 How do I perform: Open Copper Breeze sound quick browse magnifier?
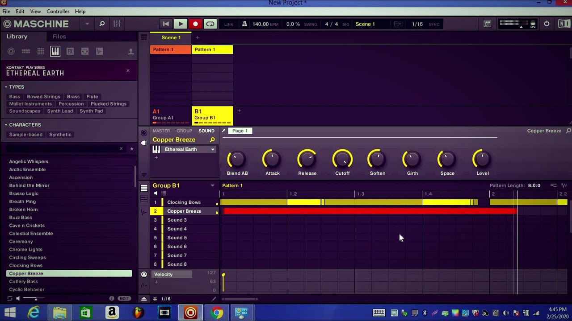[212, 140]
